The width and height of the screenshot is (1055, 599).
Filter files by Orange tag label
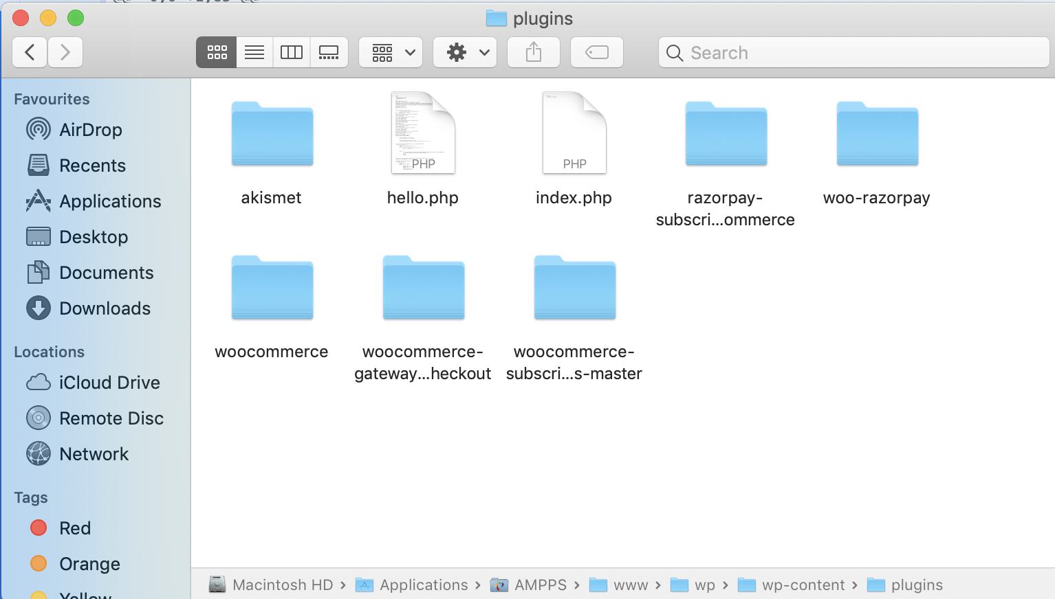coord(89,564)
